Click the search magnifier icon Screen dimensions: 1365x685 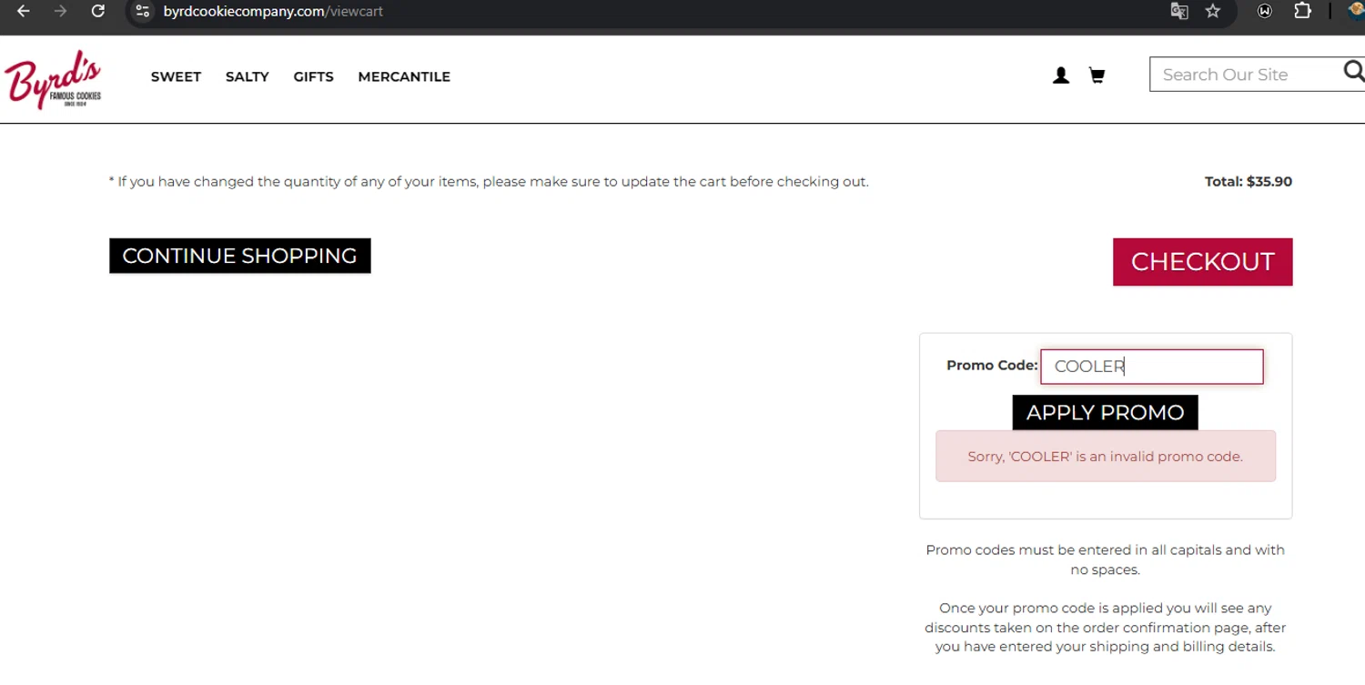click(x=1353, y=72)
